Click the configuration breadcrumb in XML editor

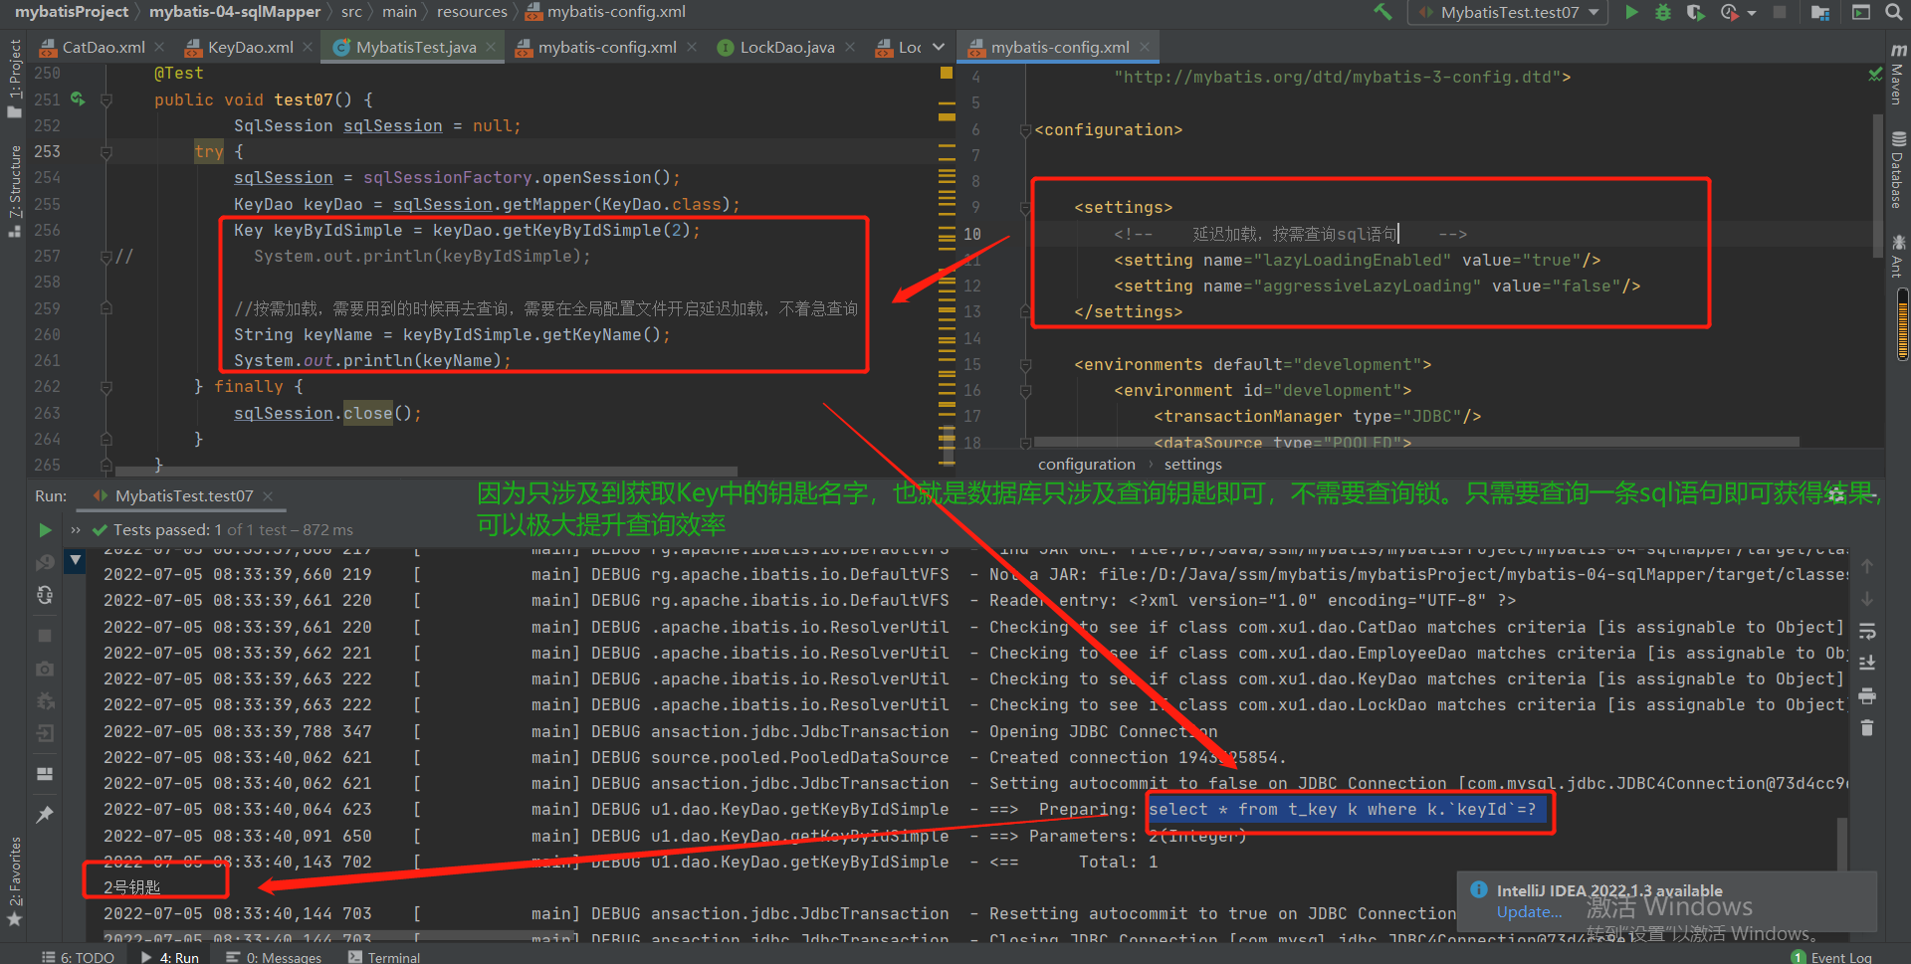pyautogui.click(x=1086, y=465)
